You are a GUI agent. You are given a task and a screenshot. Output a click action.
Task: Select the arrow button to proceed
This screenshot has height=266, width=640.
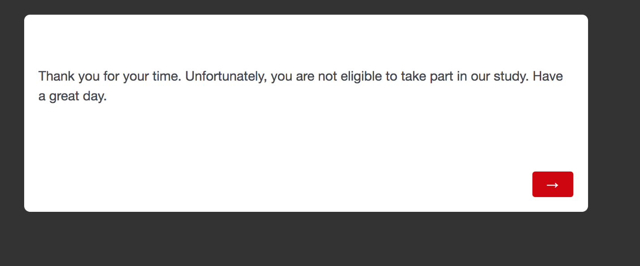[x=552, y=184]
